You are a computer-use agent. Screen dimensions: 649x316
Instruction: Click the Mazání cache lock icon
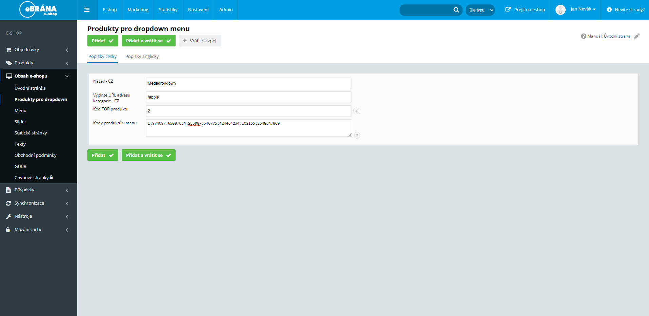coord(8,230)
